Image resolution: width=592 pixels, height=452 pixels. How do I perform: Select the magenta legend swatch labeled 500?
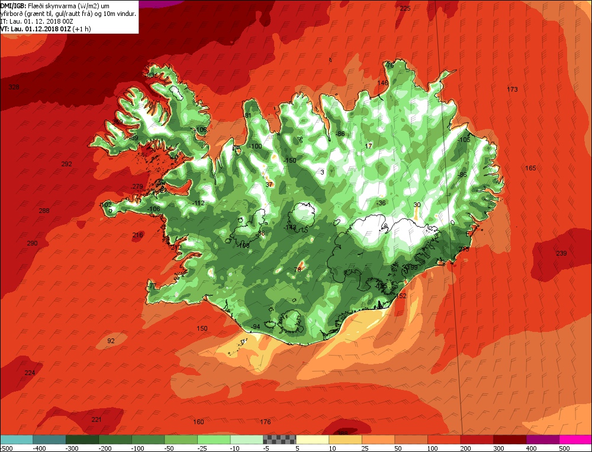tap(575, 440)
